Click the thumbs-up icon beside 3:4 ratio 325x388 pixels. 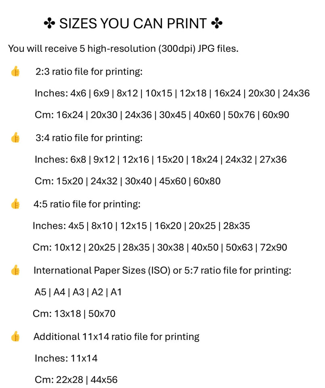15,138
